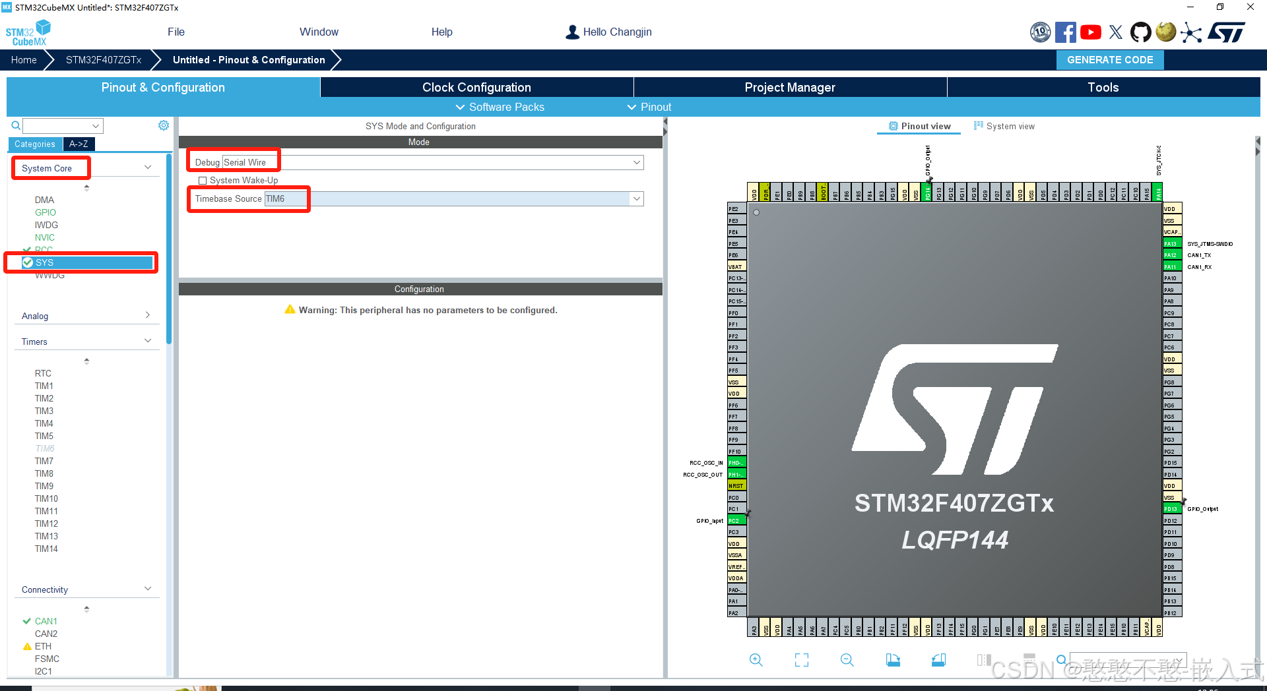Image resolution: width=1267 pixels, height=691 pixels.
Task: Open the GitHub icon
Action: [1140, 32]
